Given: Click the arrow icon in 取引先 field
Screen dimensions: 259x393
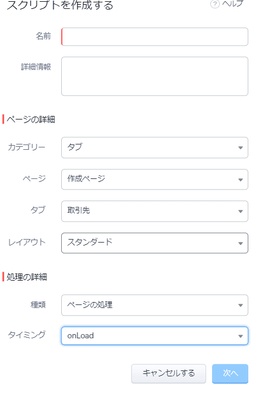Looking at the screenshot, I should [241, 212].
